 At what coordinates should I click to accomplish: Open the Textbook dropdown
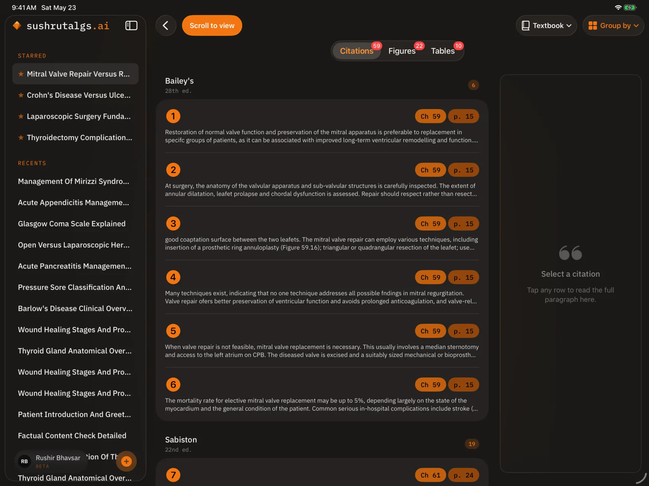[x=546, y=26]
